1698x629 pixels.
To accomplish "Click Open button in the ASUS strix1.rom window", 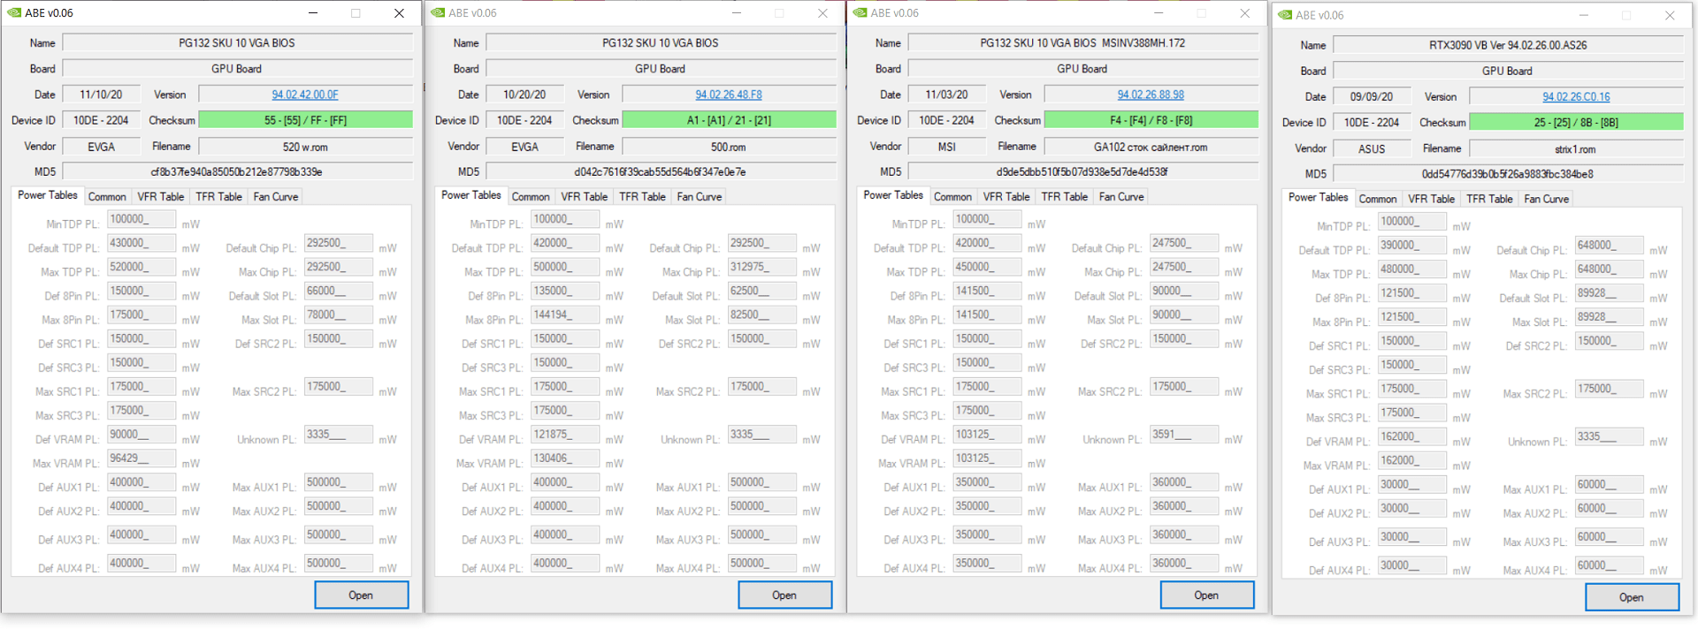I will coord(1632,598).
